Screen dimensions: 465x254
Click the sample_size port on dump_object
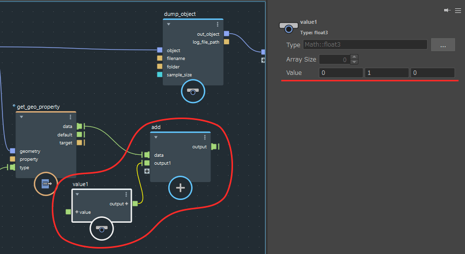coord(160,75)
